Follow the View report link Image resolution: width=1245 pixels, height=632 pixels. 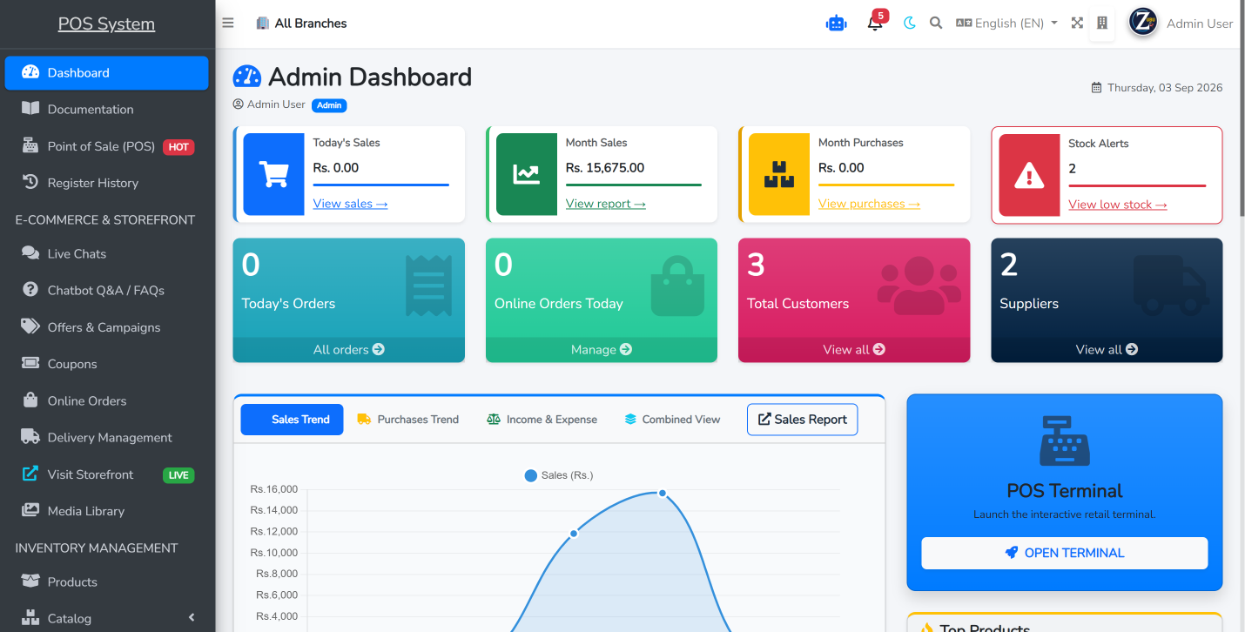606,204
